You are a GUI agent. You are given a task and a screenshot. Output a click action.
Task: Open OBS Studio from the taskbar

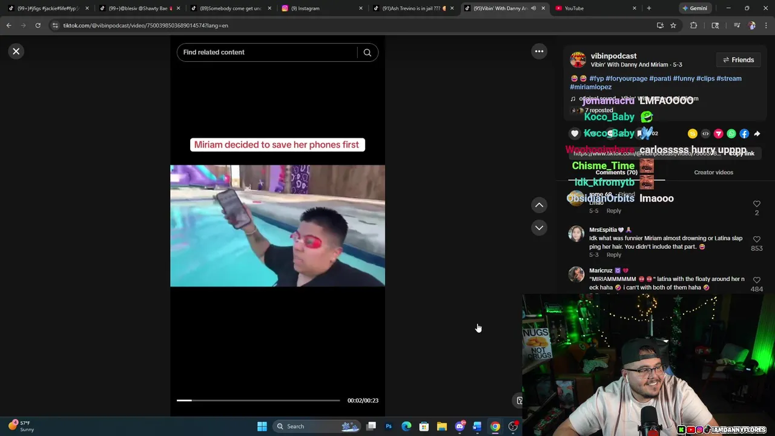coord(513,426)
